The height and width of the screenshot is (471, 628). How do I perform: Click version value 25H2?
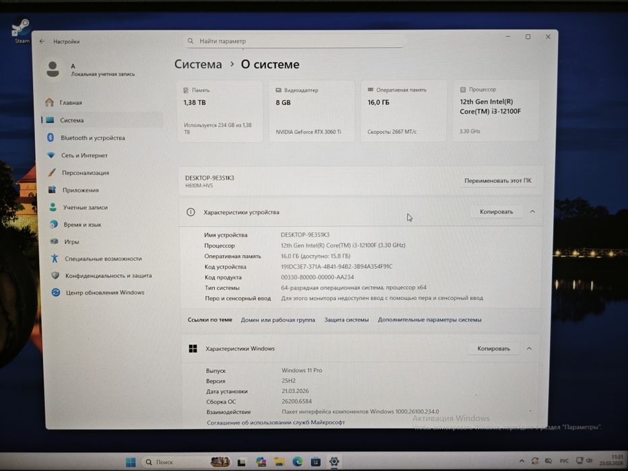click(289, 380)
